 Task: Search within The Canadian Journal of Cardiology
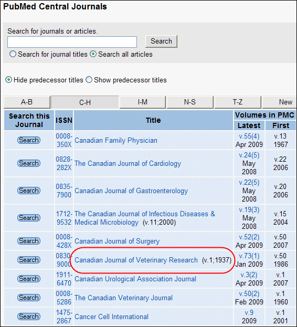[x=29, y=163]
